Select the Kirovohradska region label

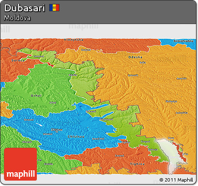[x=183, y=41]
